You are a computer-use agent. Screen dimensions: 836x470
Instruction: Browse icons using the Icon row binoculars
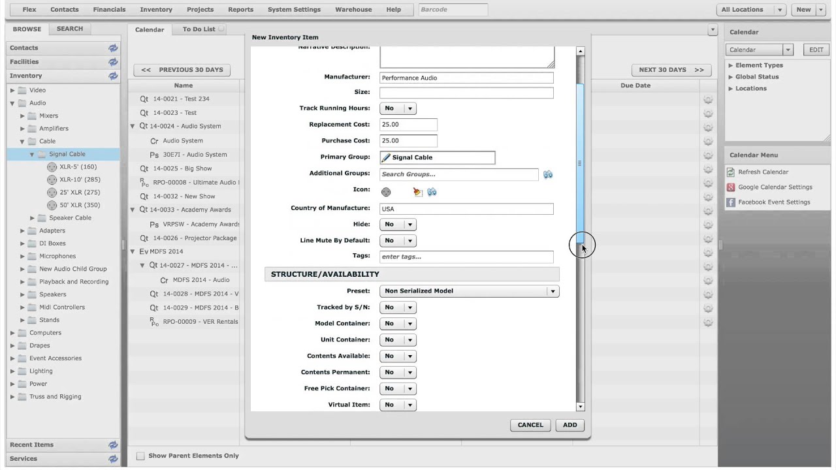432,192
